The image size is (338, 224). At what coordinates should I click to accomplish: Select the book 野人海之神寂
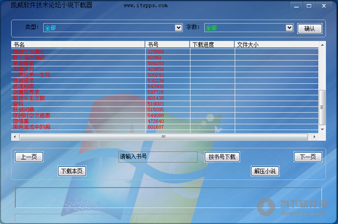coord(29,57)
